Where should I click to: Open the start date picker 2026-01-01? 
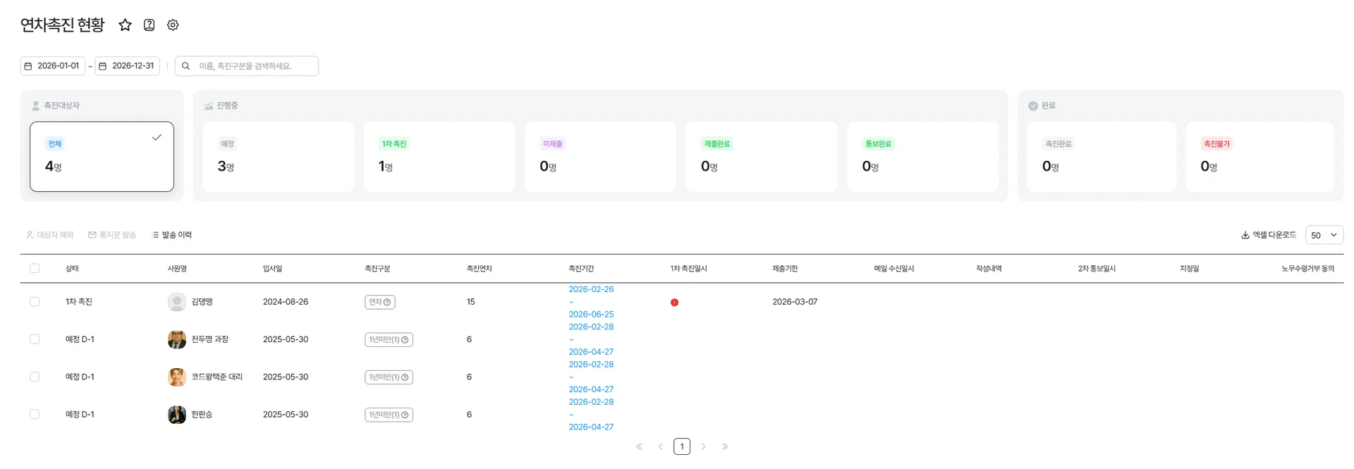click(x=53, y=66)
